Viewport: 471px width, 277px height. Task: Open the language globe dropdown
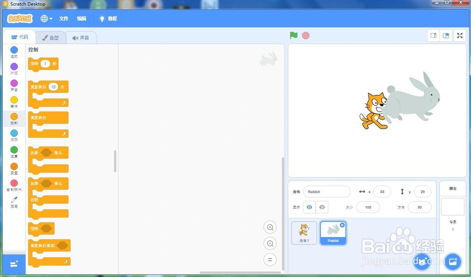[46, 19]
